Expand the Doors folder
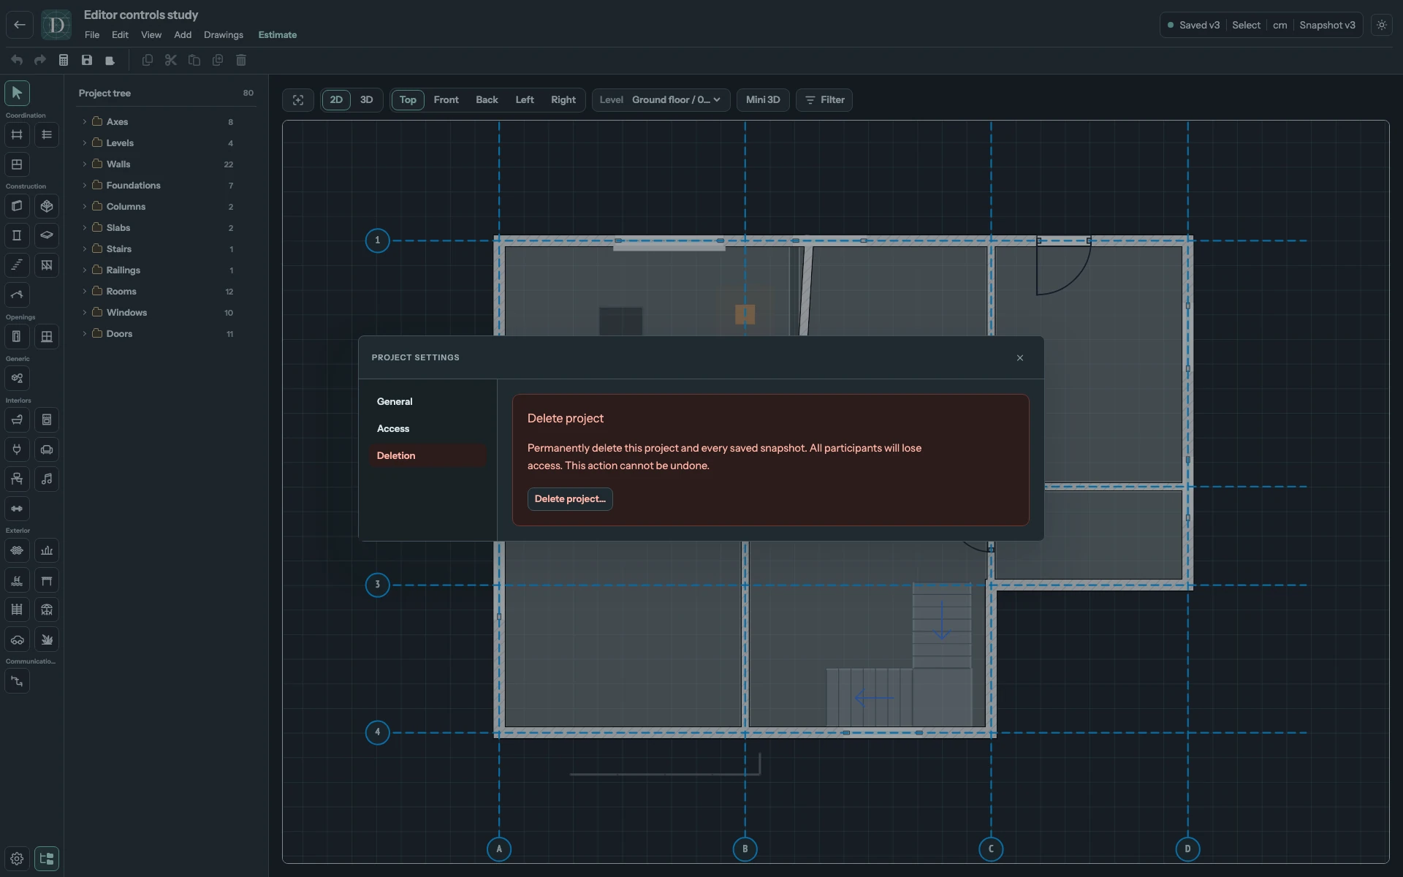Viewport: 1403px width, 877px height. click(x=85, y=333)
